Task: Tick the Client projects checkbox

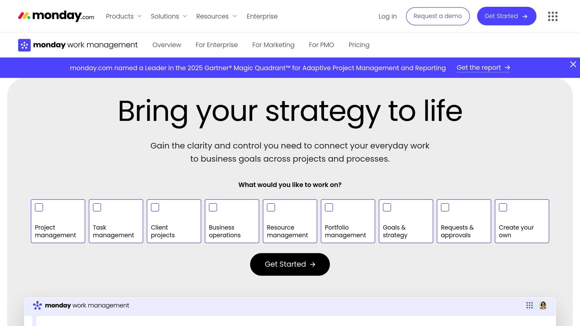Action: [x=155, y=207]
